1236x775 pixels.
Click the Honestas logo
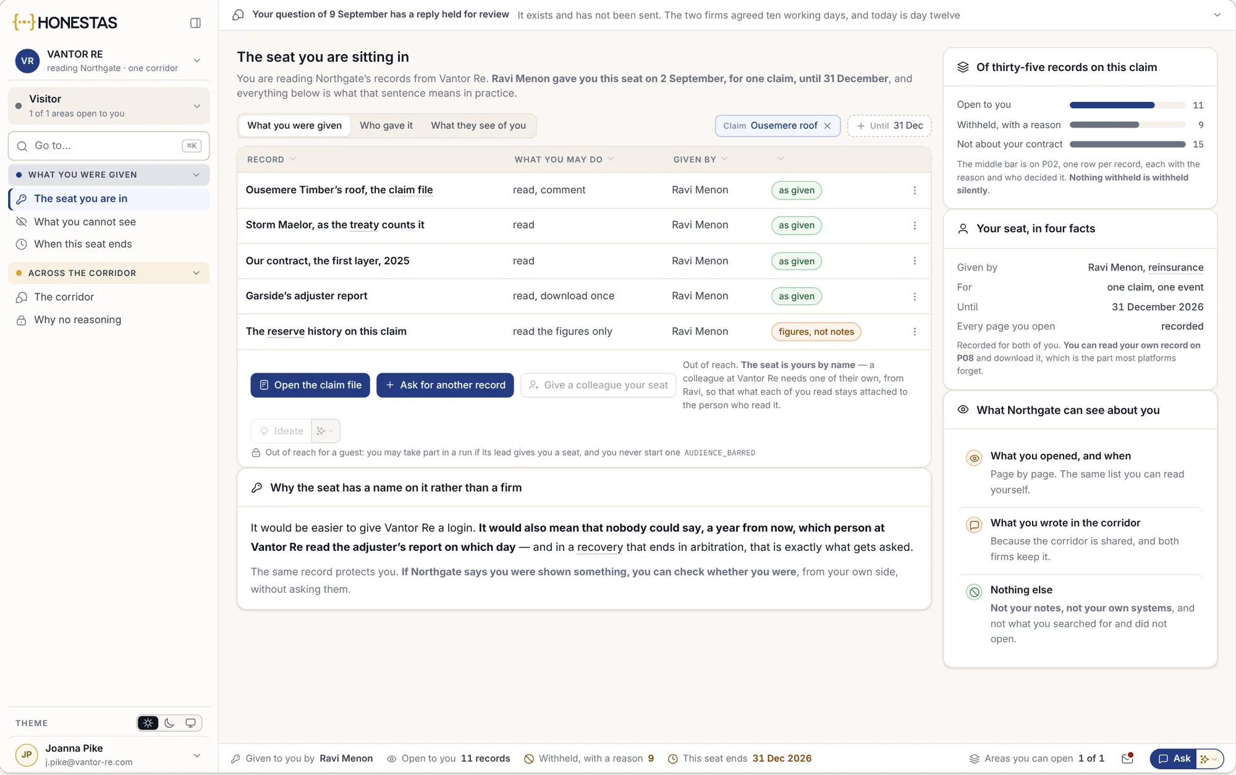[65, 23]
